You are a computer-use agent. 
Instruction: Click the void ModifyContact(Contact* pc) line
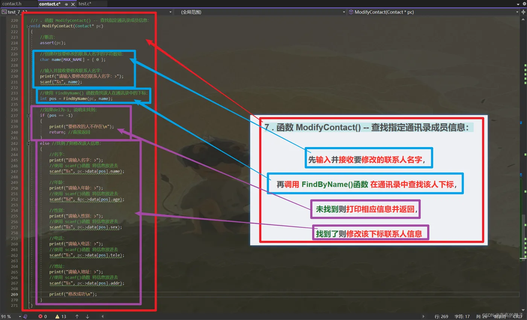point(67,26)
